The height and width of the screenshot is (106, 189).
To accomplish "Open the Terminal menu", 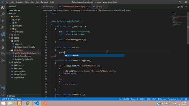I will (45, 2).
